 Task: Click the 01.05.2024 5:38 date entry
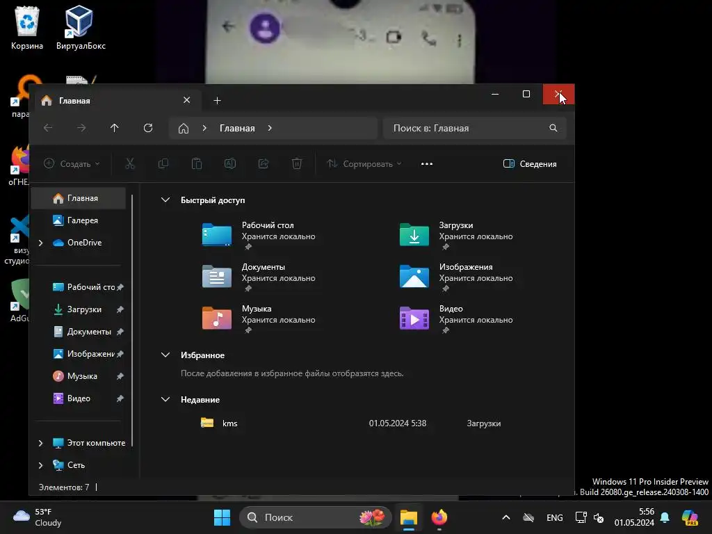(x=397, y=423)
